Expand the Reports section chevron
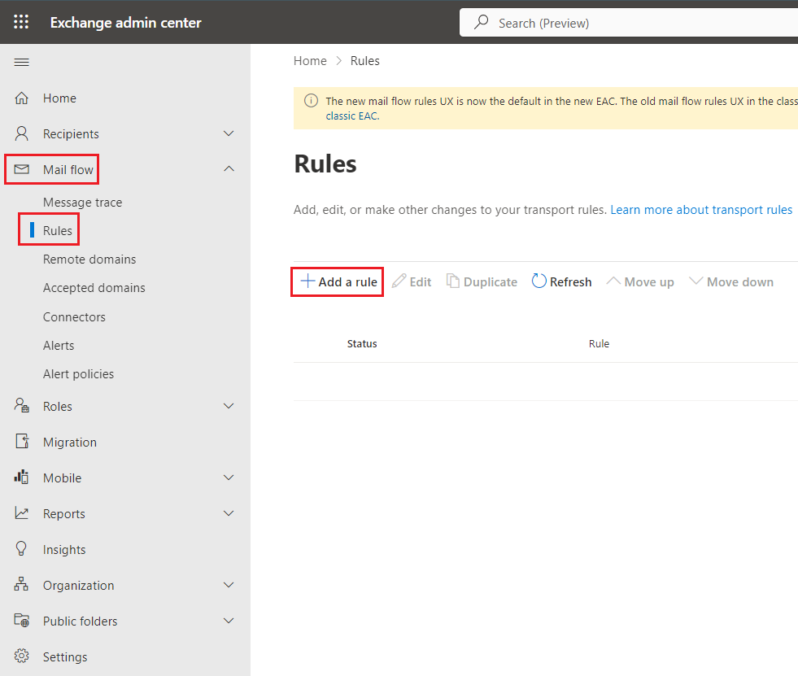The image size is (798, 676). coord(229,513)
